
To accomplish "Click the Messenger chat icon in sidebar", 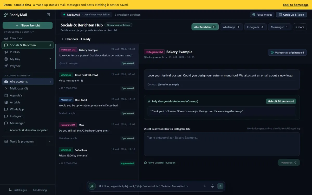I will pos(6,123).
